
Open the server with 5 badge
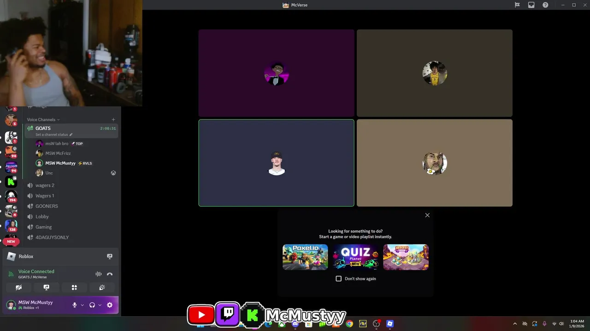(11, 120)
